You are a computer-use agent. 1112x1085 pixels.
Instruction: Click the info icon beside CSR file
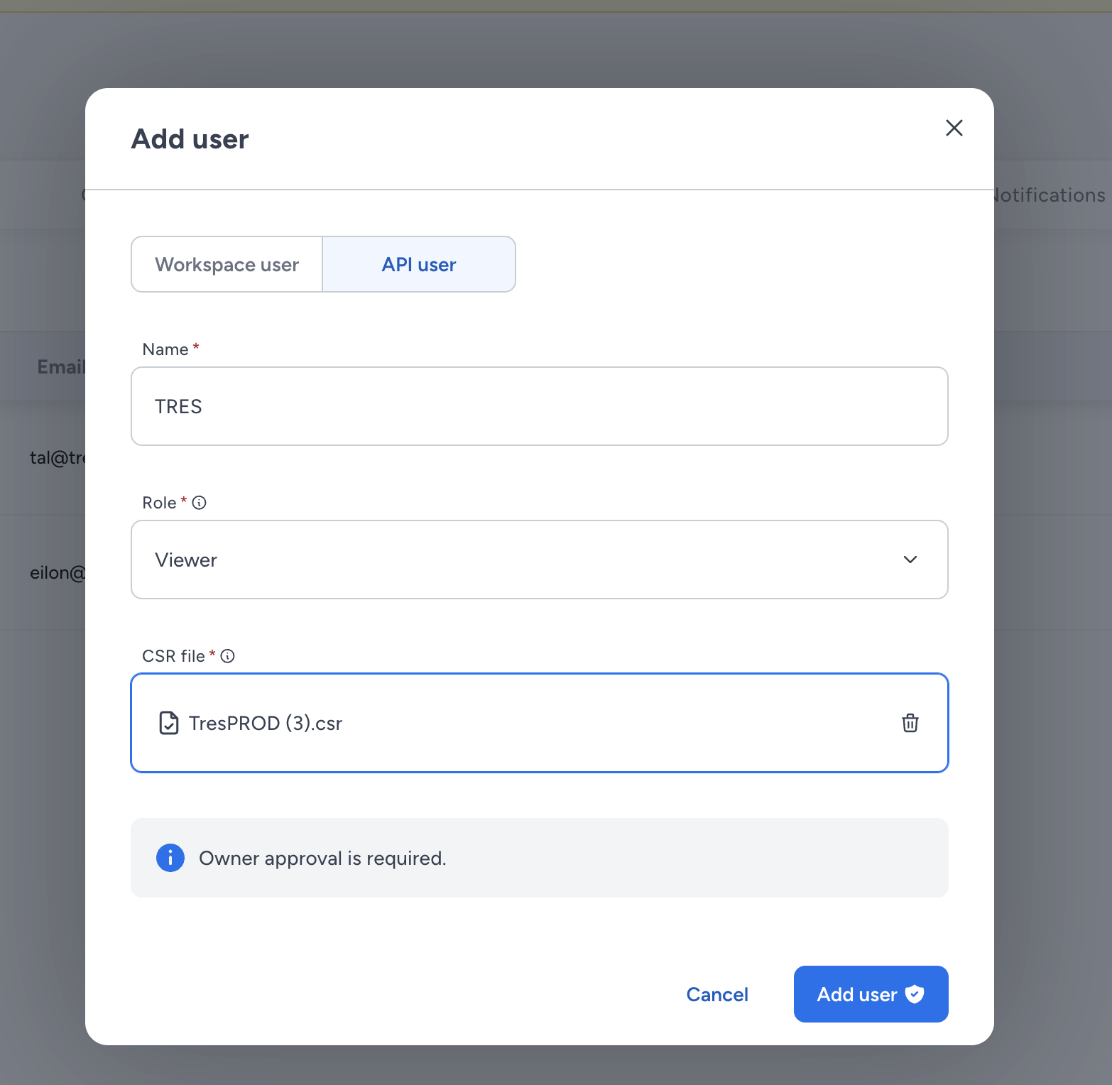(227, 656)
